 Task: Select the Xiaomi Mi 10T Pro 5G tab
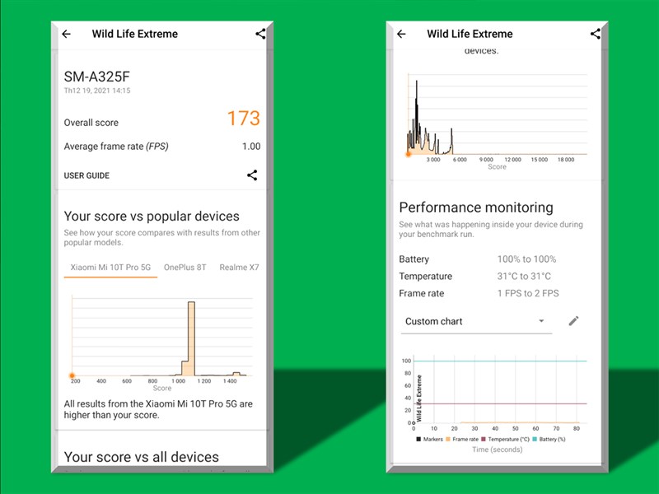click(110, 268)
